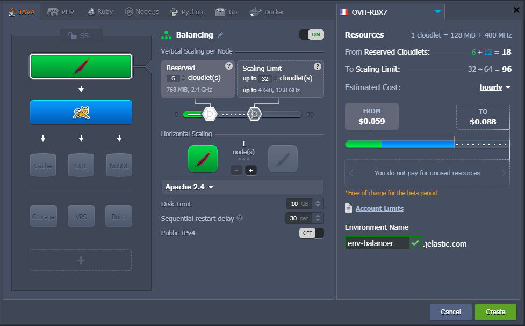Select the Tomcat application server block

point(81,112)
